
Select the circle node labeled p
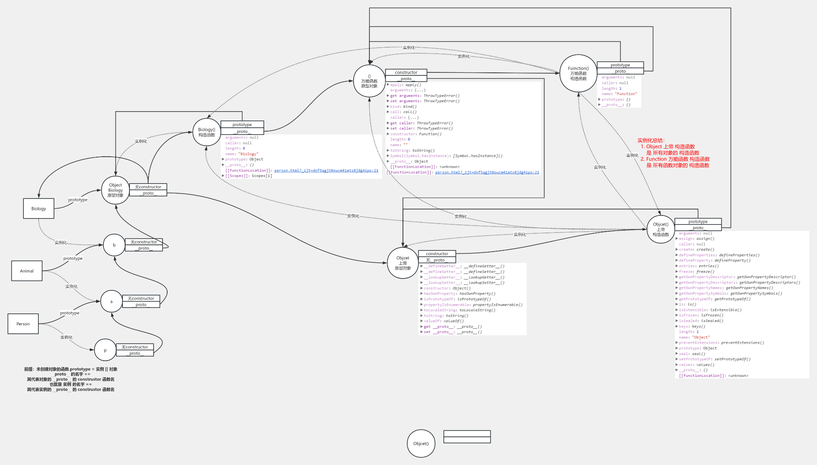(105, 350)
